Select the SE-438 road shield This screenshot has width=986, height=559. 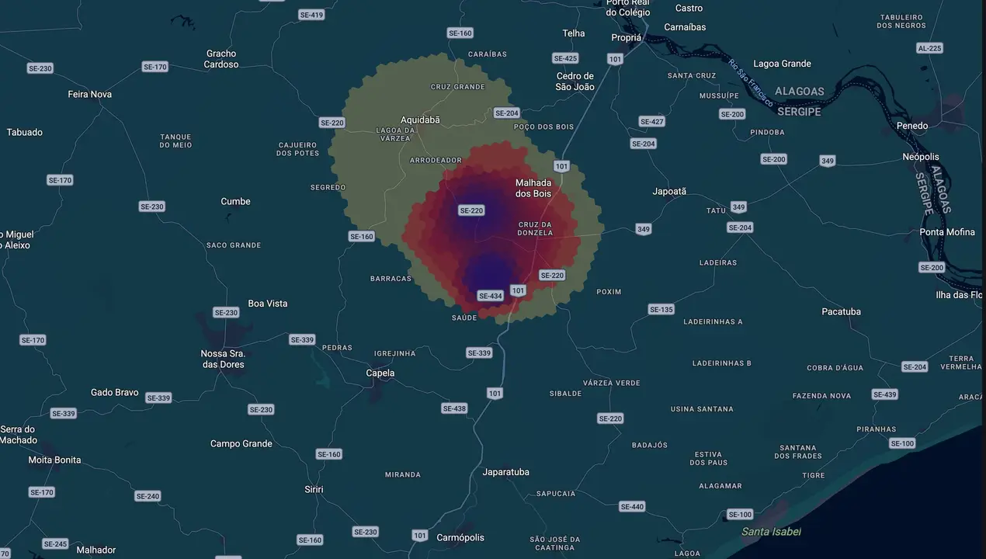click(454, 408)
